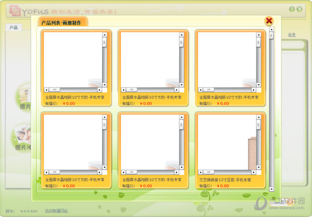Select the 产品列表-画册制作 tab

point(62,22)
